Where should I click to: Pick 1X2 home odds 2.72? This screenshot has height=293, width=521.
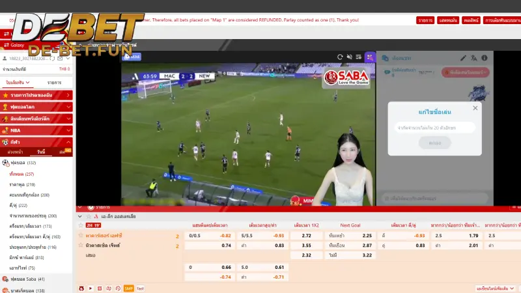point(306,236)
